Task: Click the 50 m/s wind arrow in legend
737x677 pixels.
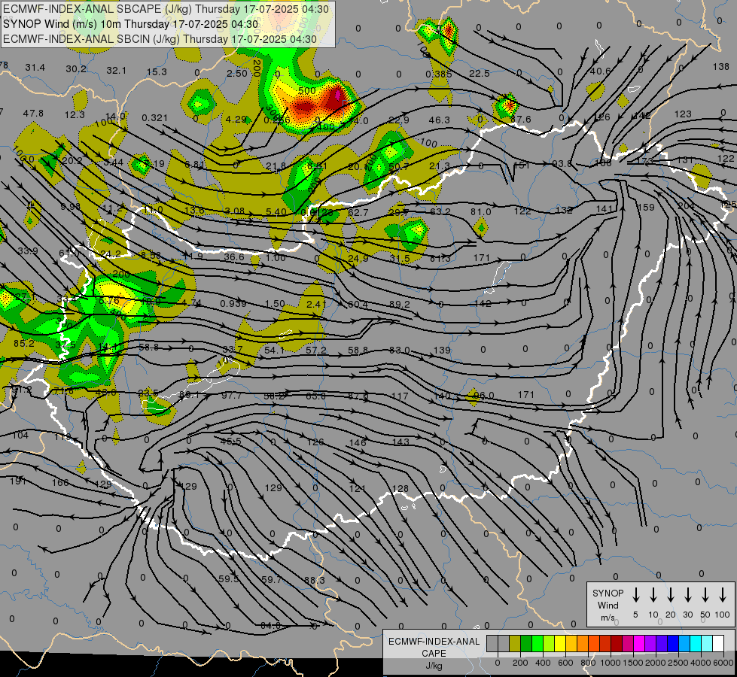Action: [x=705, y=595]
